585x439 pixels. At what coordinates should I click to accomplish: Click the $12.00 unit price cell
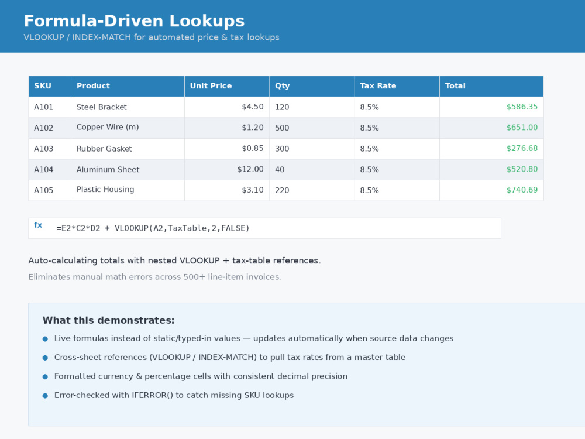227,170
